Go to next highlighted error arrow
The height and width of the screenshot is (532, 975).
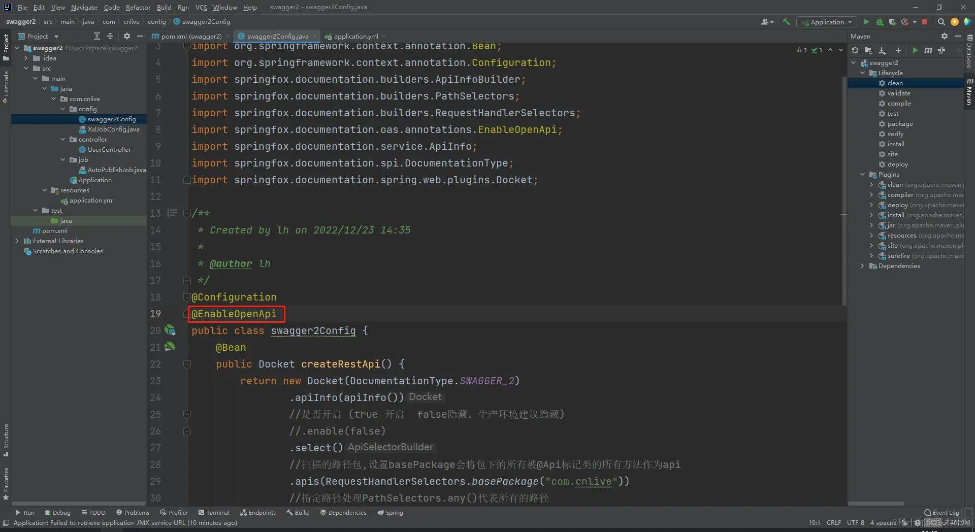[x=840, y=50]
